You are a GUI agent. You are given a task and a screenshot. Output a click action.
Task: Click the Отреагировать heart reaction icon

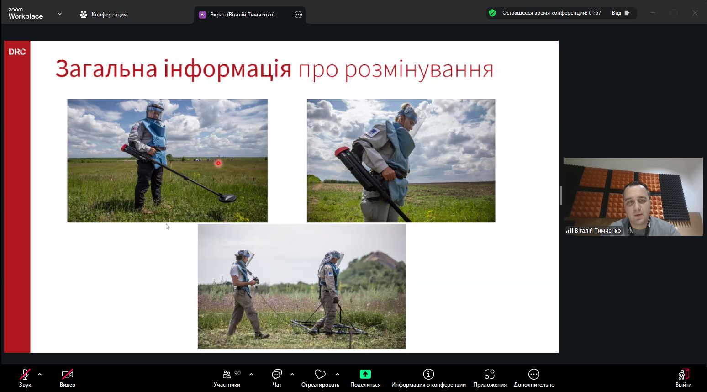pos(320,375)
